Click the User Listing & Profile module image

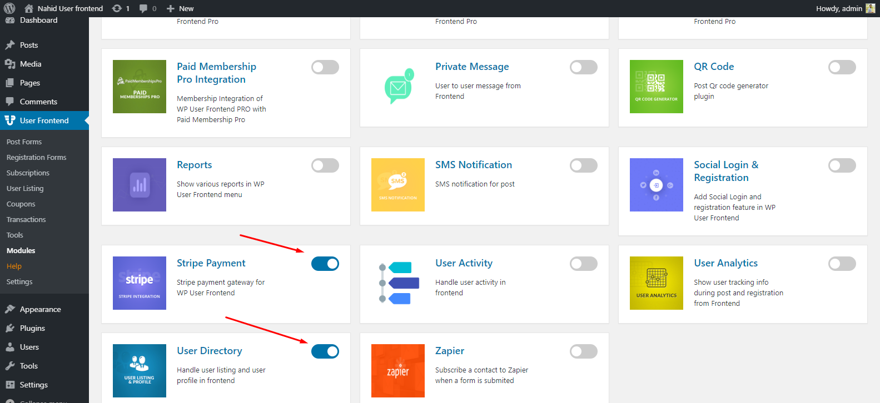(140, 371)
